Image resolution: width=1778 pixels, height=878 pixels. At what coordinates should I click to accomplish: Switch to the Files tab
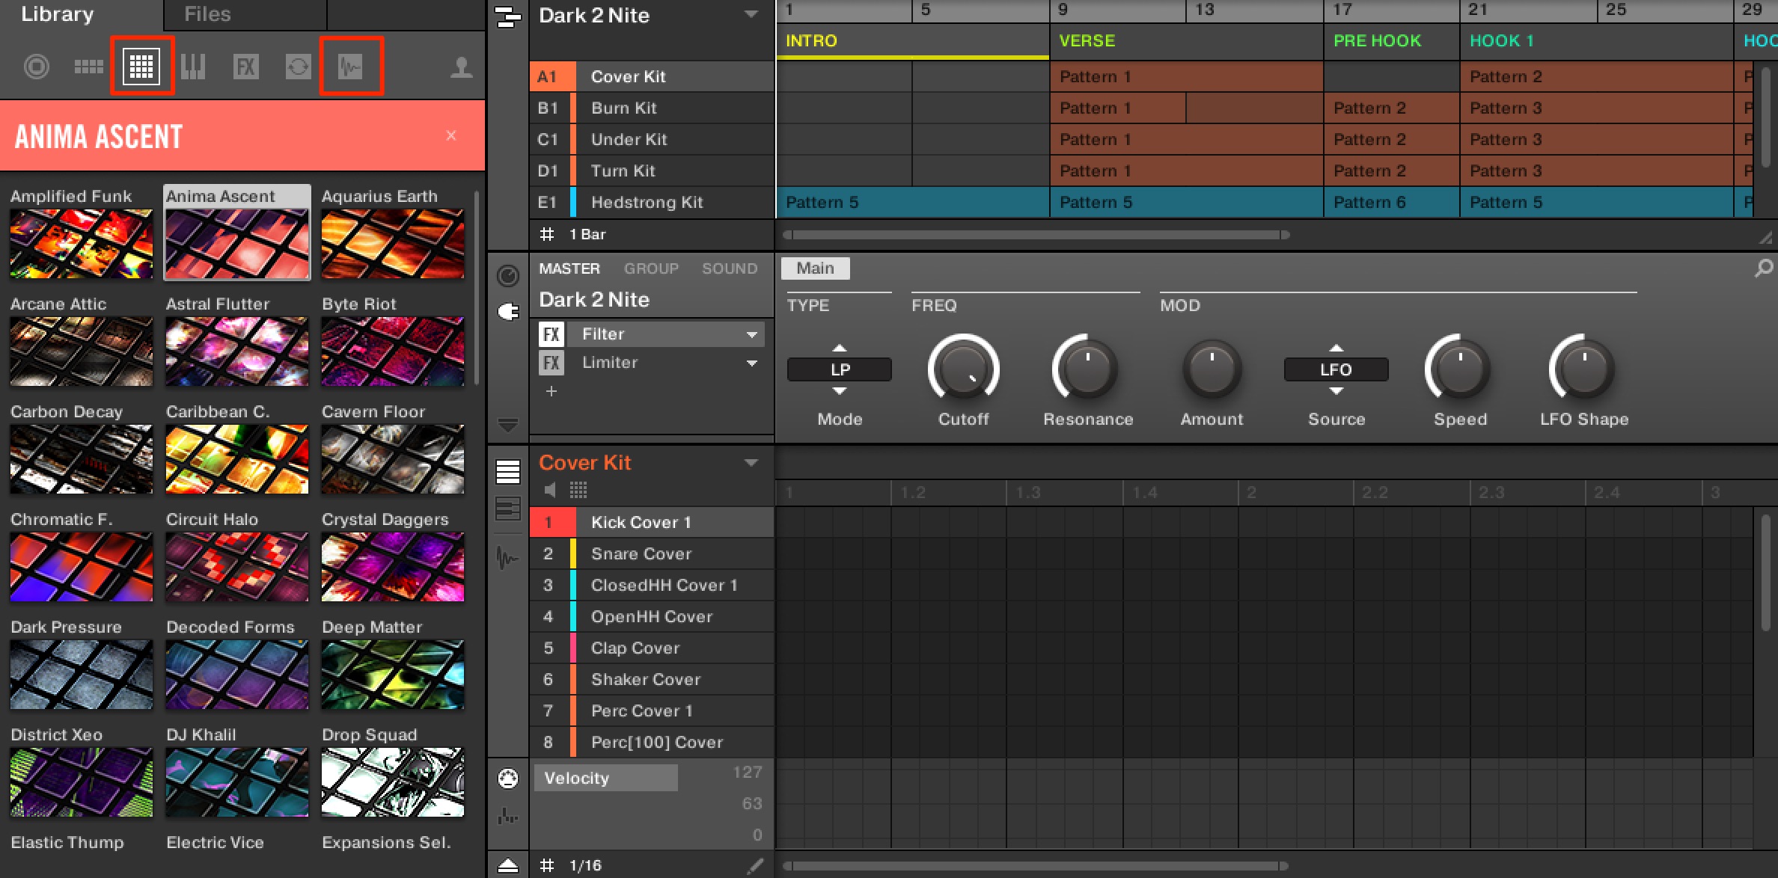tap(208, 14)
